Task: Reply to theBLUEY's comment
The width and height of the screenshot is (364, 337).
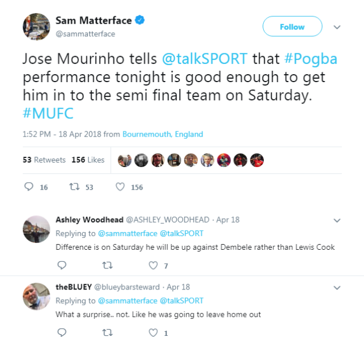Action: [x=62, y=332]
